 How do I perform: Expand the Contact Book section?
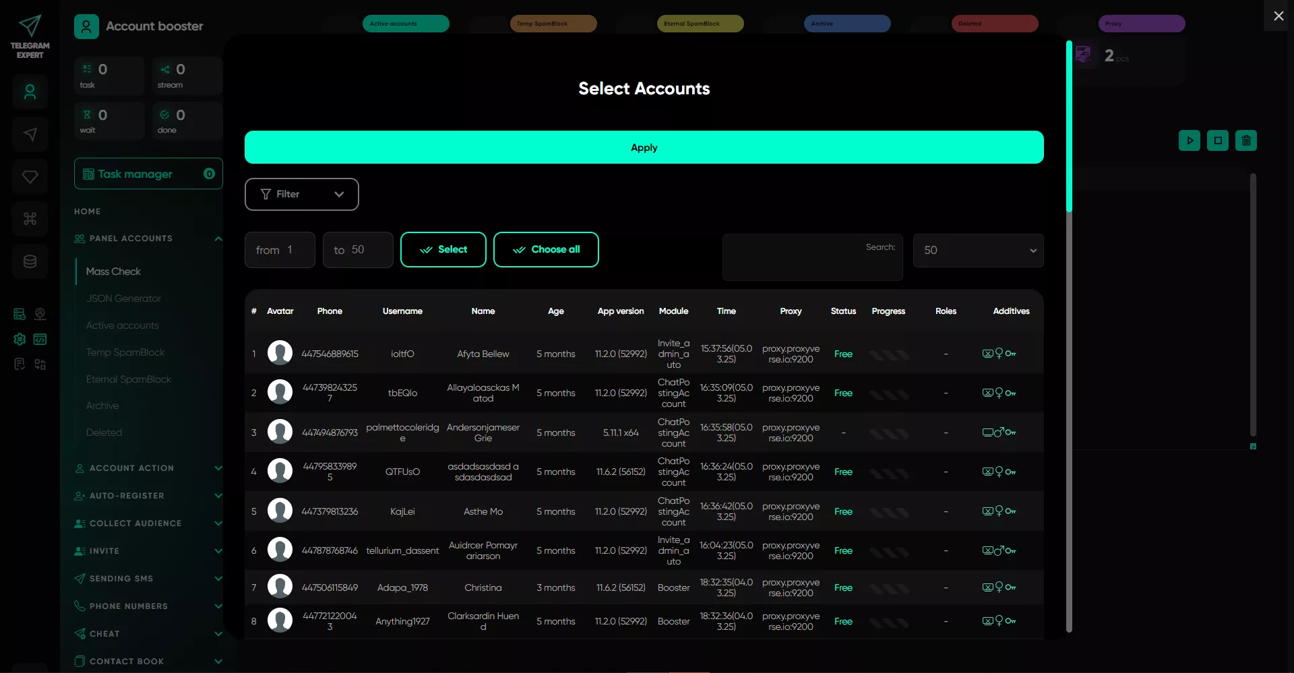218,662
